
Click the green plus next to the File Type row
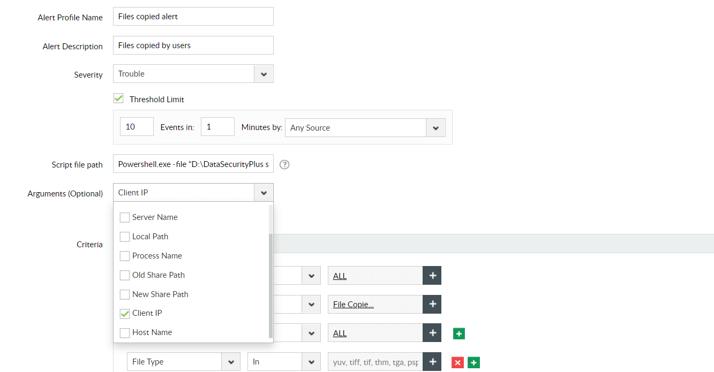[474, 362]
